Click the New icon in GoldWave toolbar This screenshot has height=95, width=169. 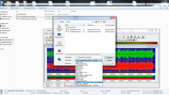[47, 37]
